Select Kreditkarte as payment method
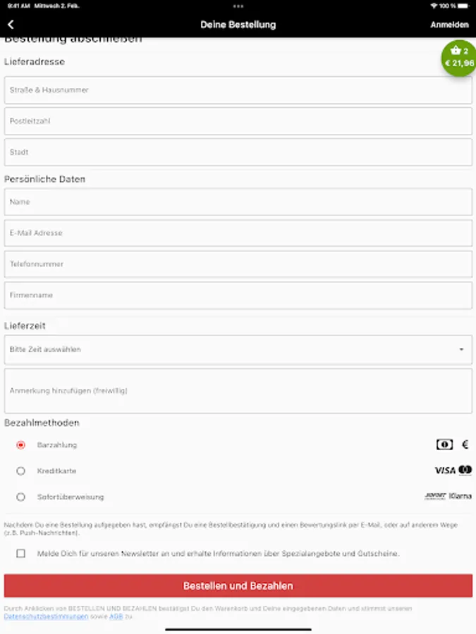 click(21, 471)
